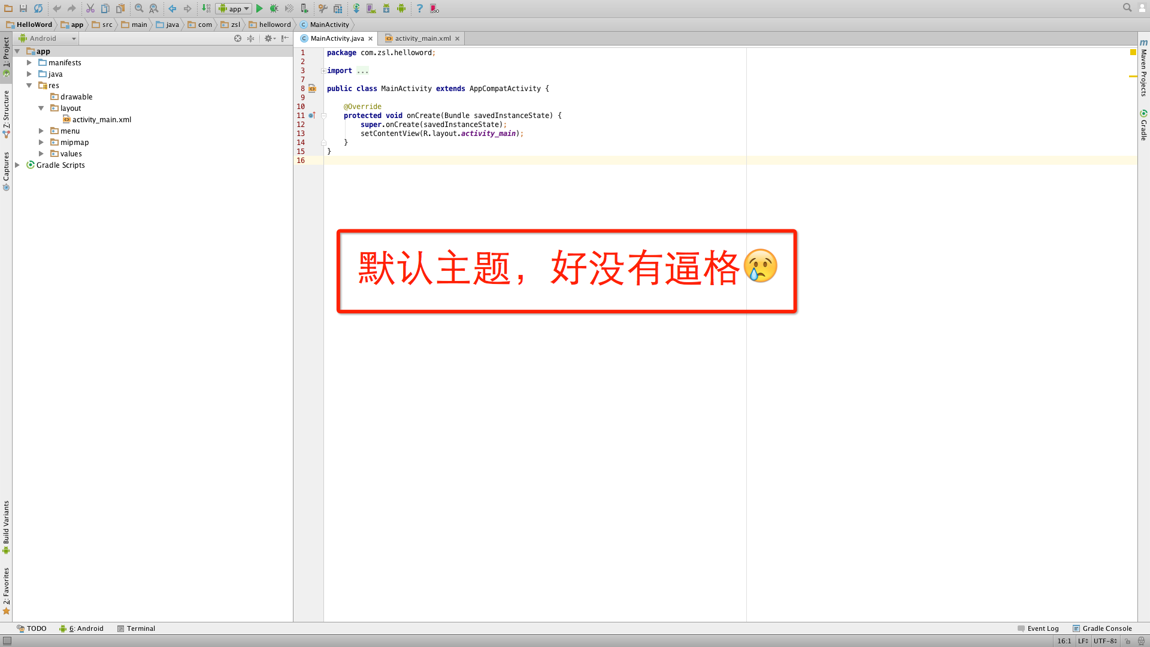Navigate back with the blue arrow
This screenshot has height=647, width=1150.
(x=172, y=8)
